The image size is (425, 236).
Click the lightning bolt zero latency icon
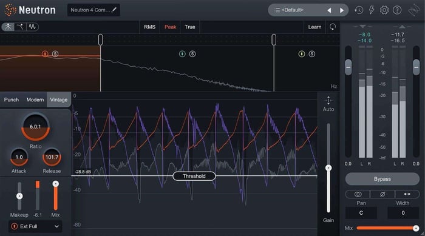(x=372, y=10)
